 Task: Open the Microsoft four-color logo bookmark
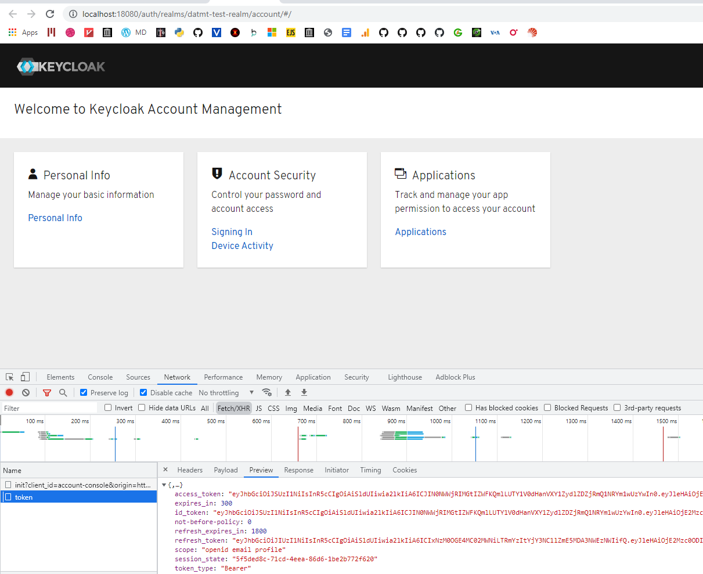coord(272,33)
